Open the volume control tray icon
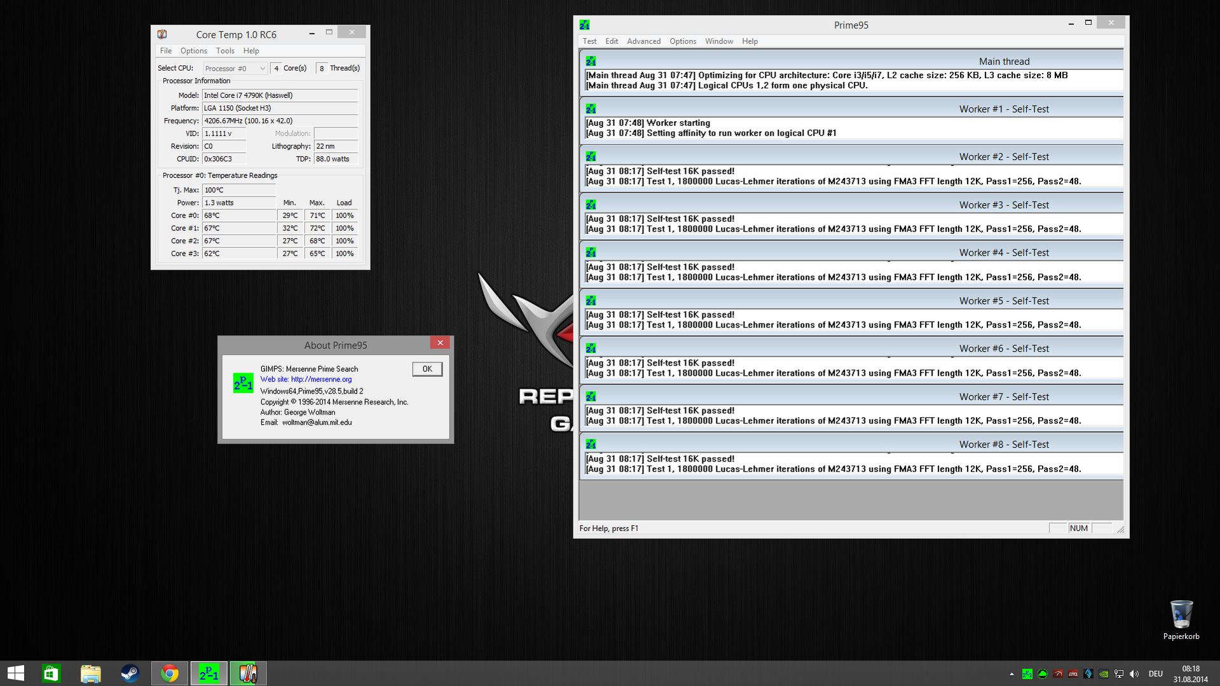Viewport: 1220px width, 686px height. click(1134, 674)
